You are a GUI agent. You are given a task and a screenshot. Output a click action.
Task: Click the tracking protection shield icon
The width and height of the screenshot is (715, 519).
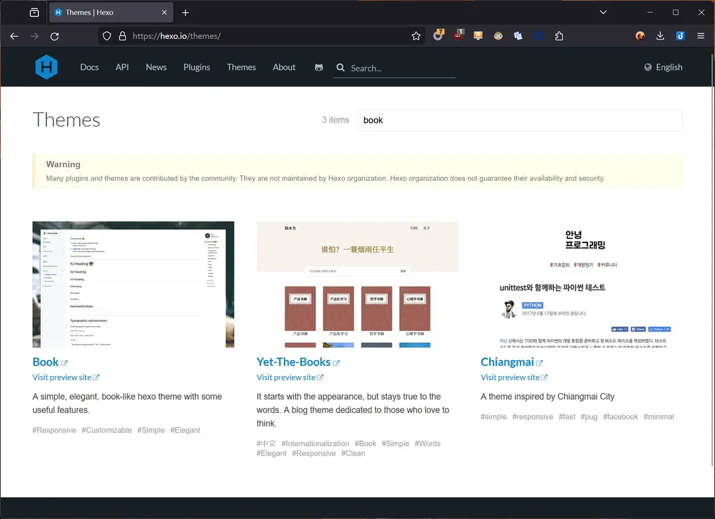[x=107, y=36]
